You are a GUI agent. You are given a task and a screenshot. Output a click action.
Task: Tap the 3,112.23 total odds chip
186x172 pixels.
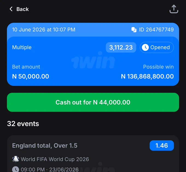[x=121, y=48]
